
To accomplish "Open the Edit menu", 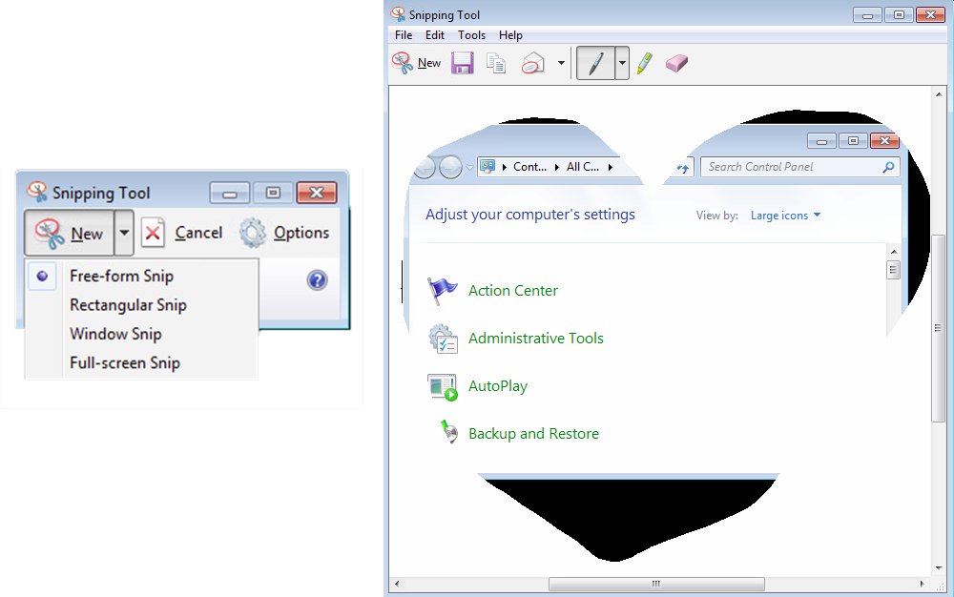I will (434, 34).
